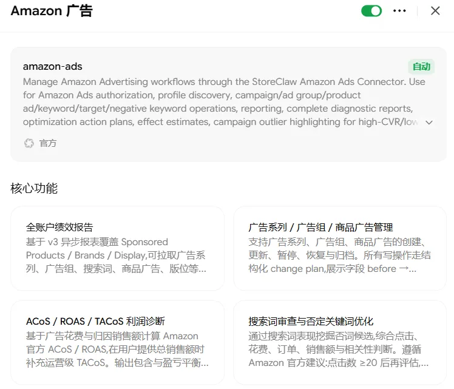This screenshot has width=454, height=389.
Task: Open the 广告系列 / 广告组 / 商品广告管理 card title
Action: coord(320,227)
